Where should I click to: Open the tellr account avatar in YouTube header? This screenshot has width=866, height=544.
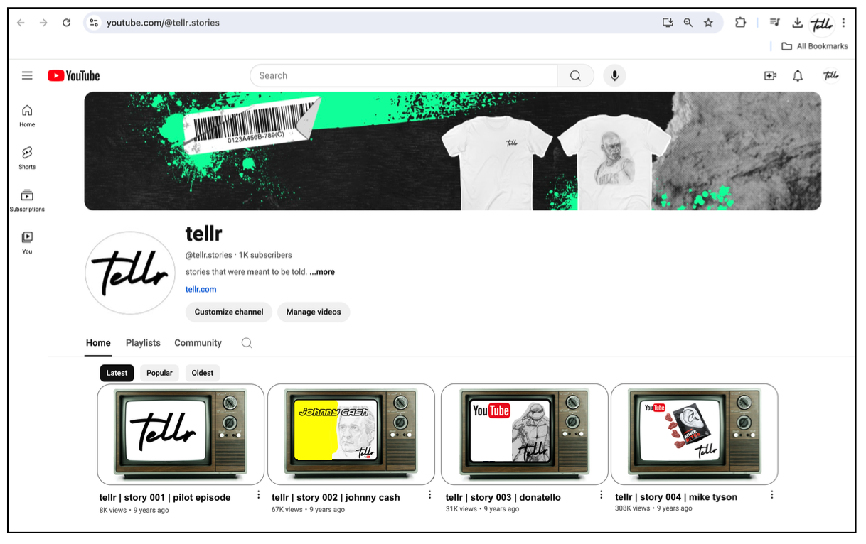coord(830,75)
